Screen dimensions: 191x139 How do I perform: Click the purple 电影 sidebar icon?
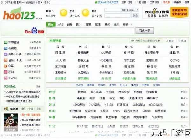point(6,54)
